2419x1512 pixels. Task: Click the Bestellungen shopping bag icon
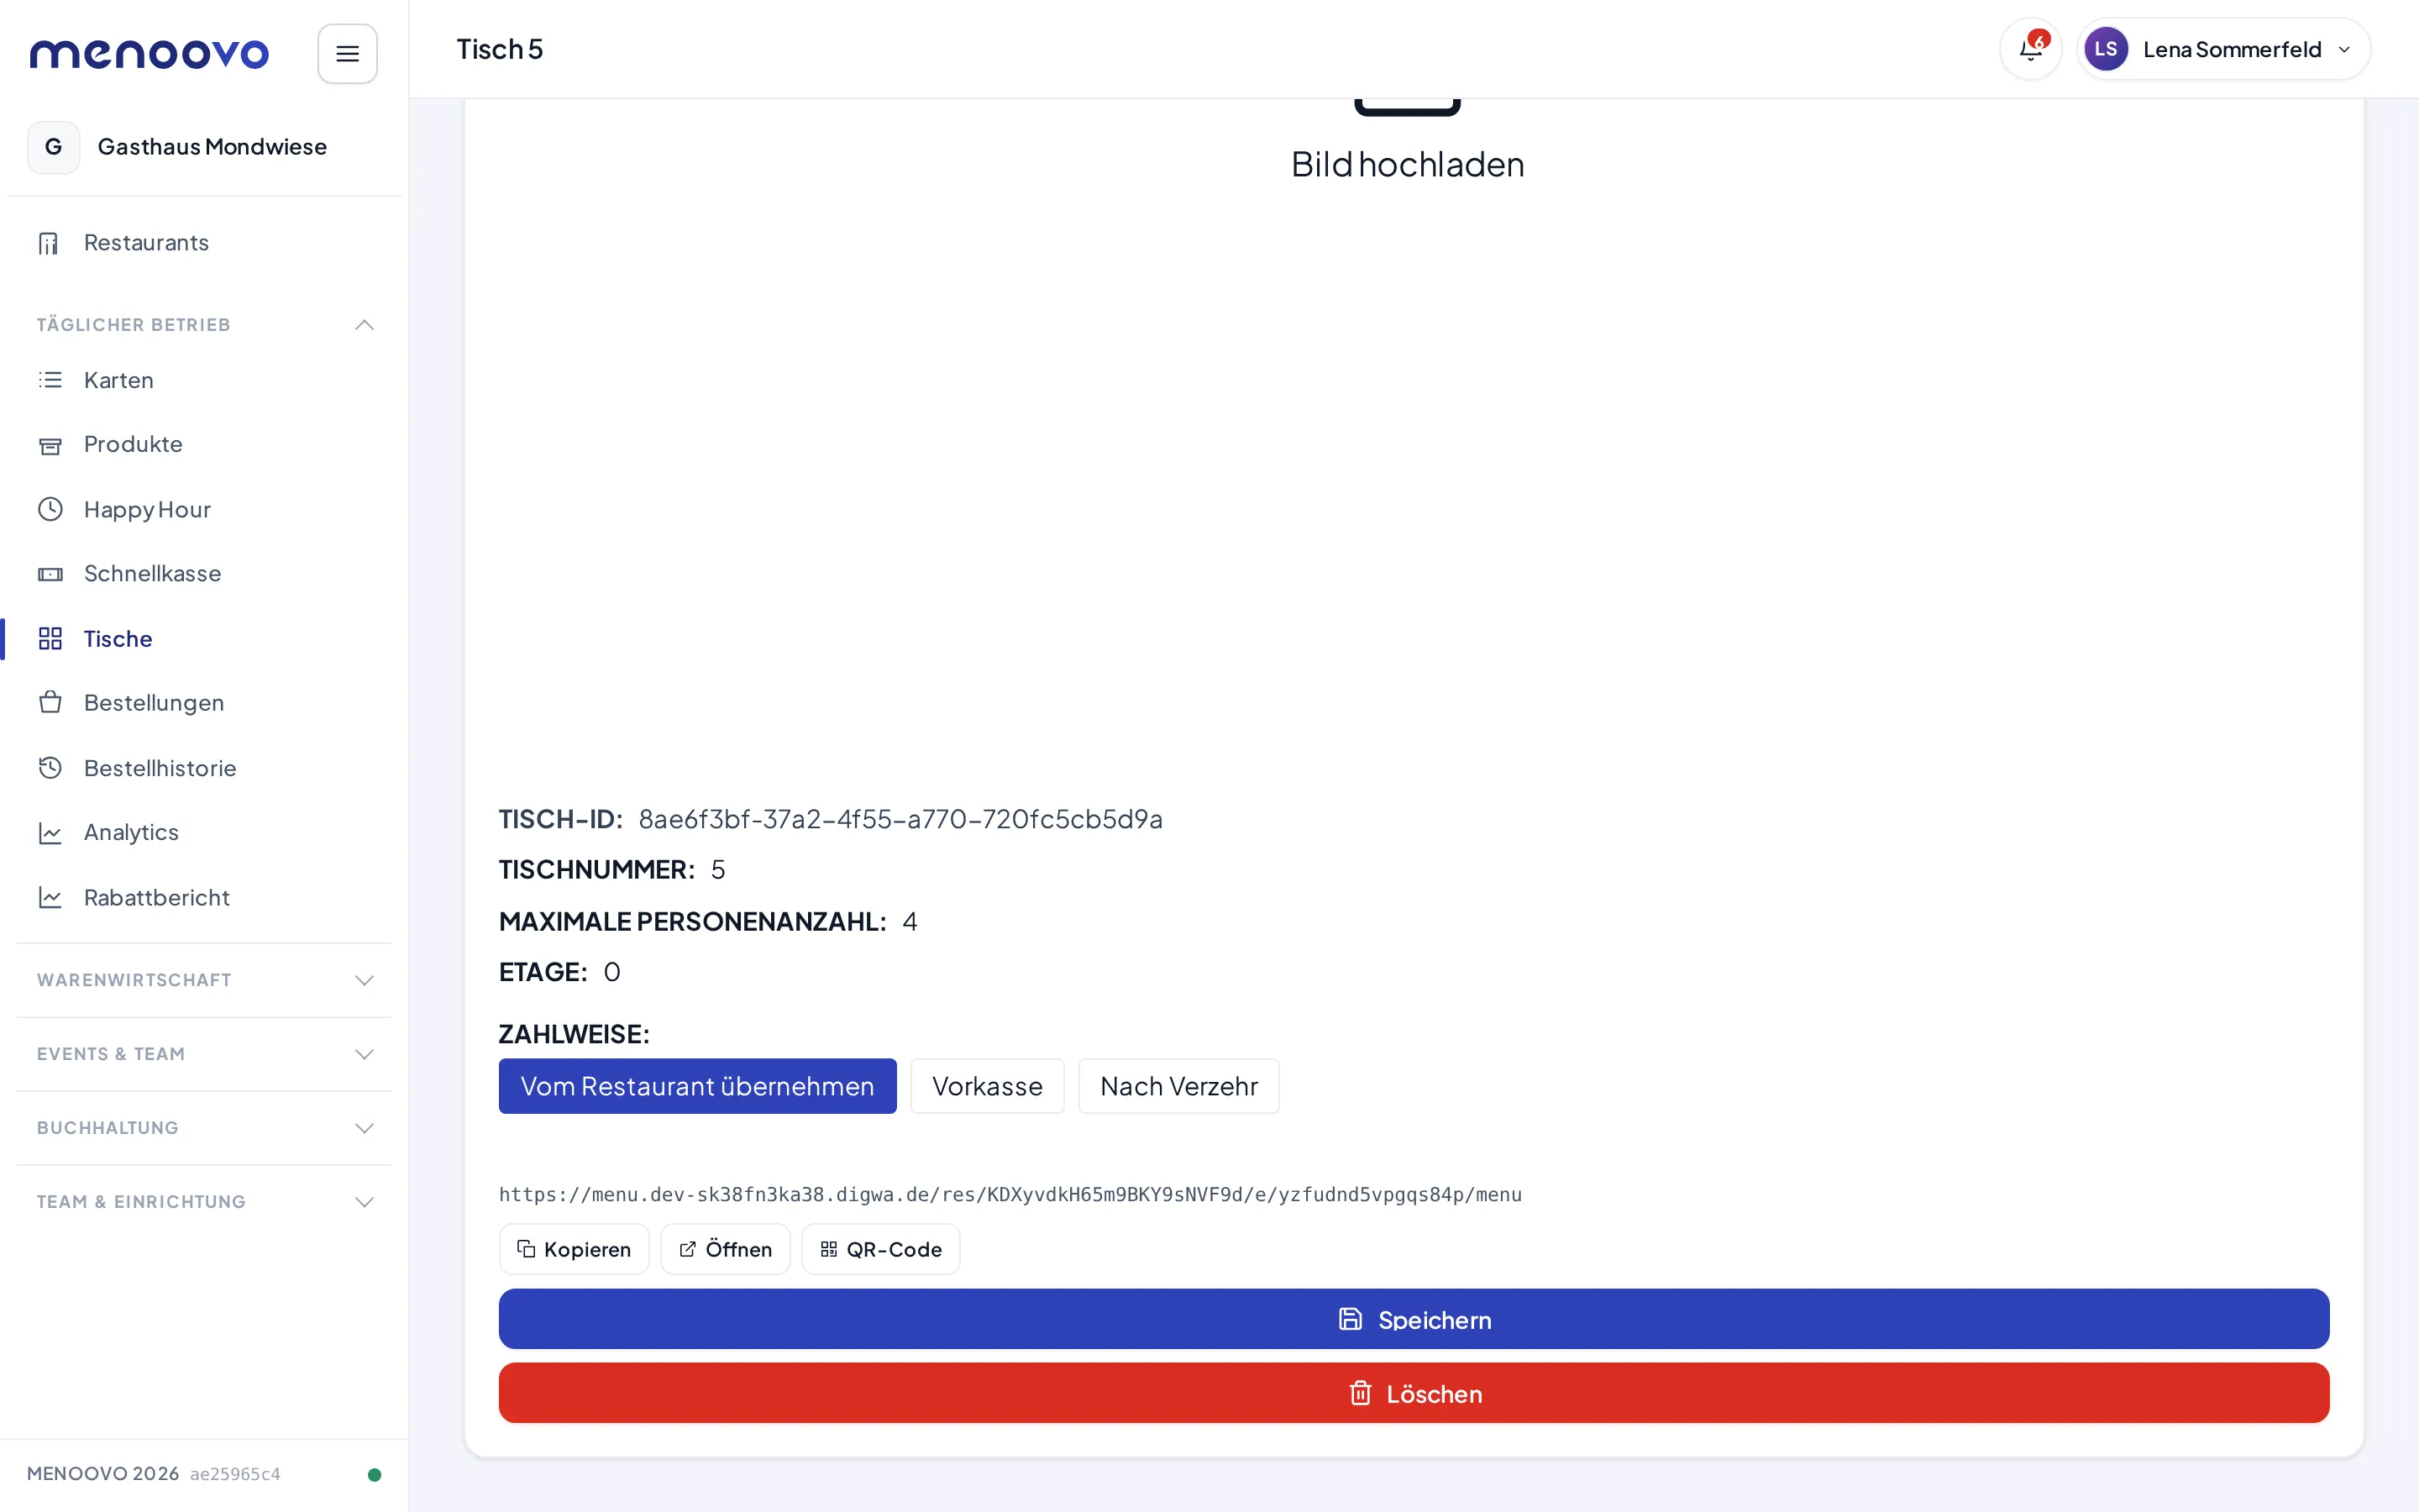point(50,703)
